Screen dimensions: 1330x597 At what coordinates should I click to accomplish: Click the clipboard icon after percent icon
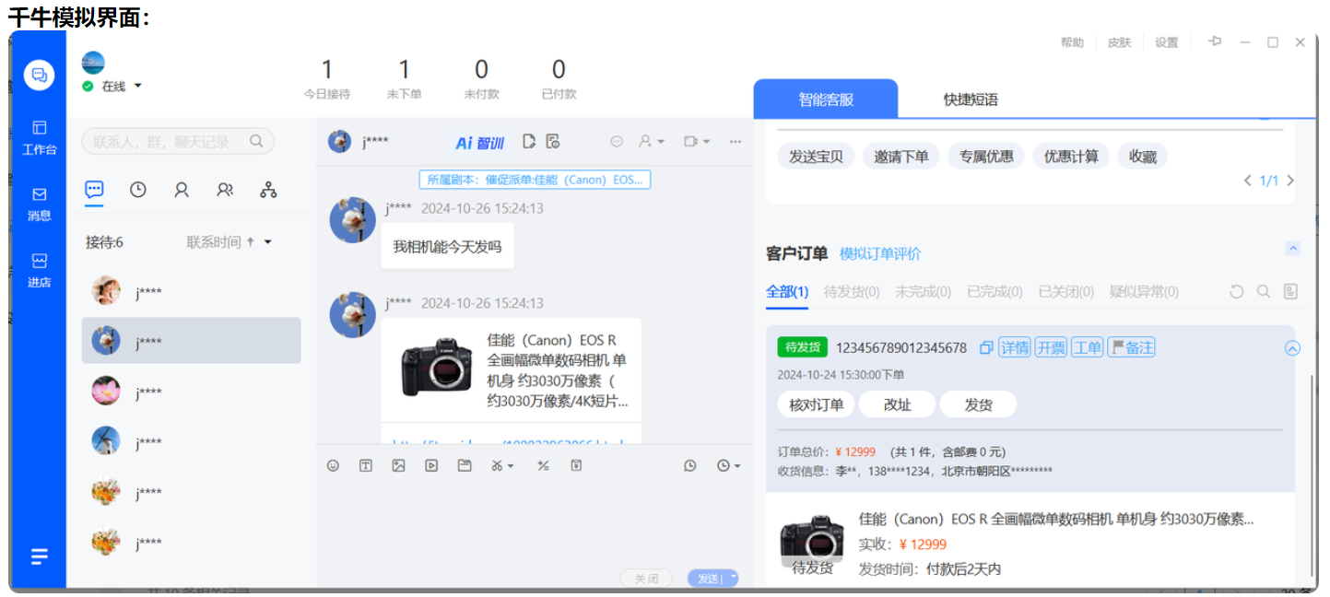(x=576, y=465)
